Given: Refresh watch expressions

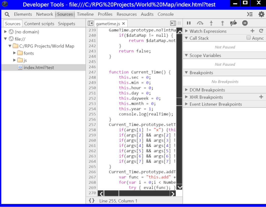Looking at the screenshot, I should point(261,31).
